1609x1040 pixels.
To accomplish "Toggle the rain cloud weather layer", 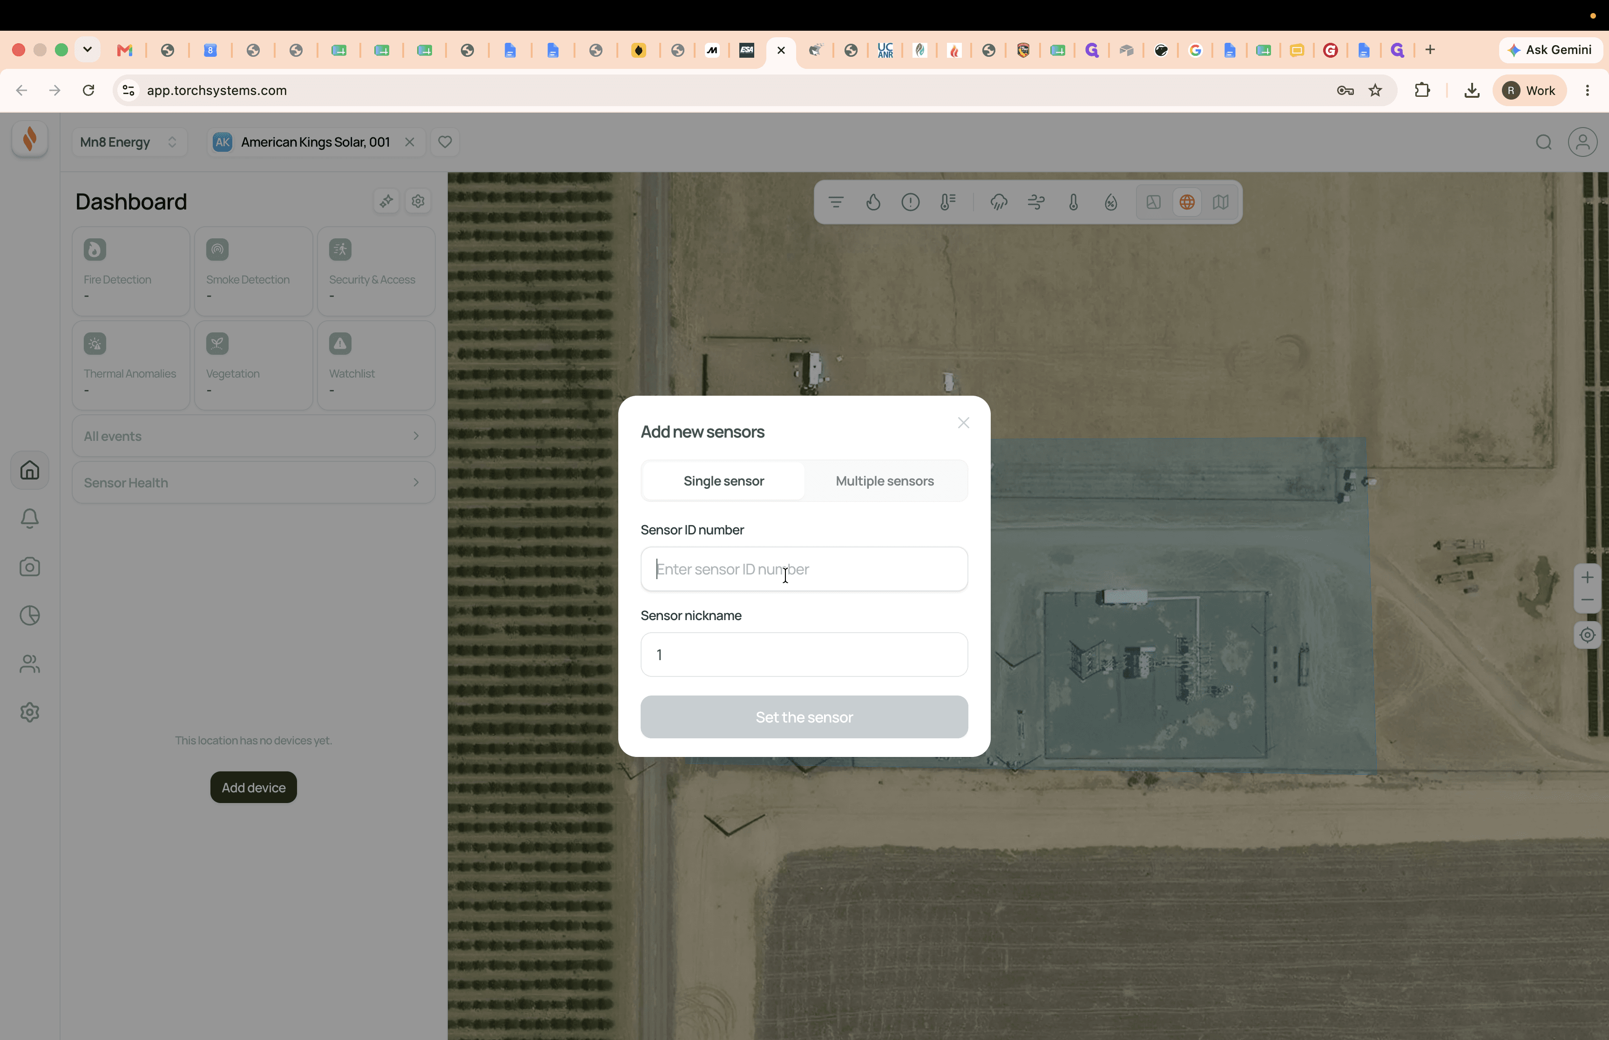I will (x=999, y=202).
